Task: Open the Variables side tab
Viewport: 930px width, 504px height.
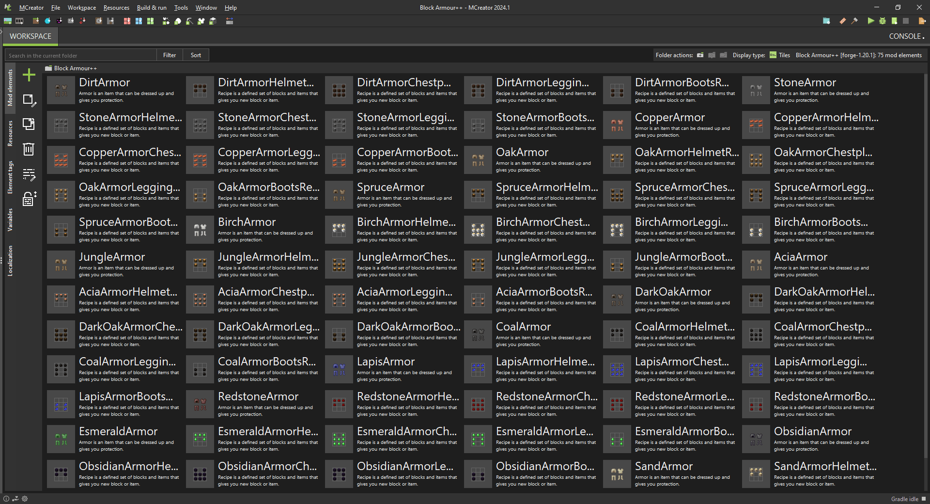Action: pos(10,220)
